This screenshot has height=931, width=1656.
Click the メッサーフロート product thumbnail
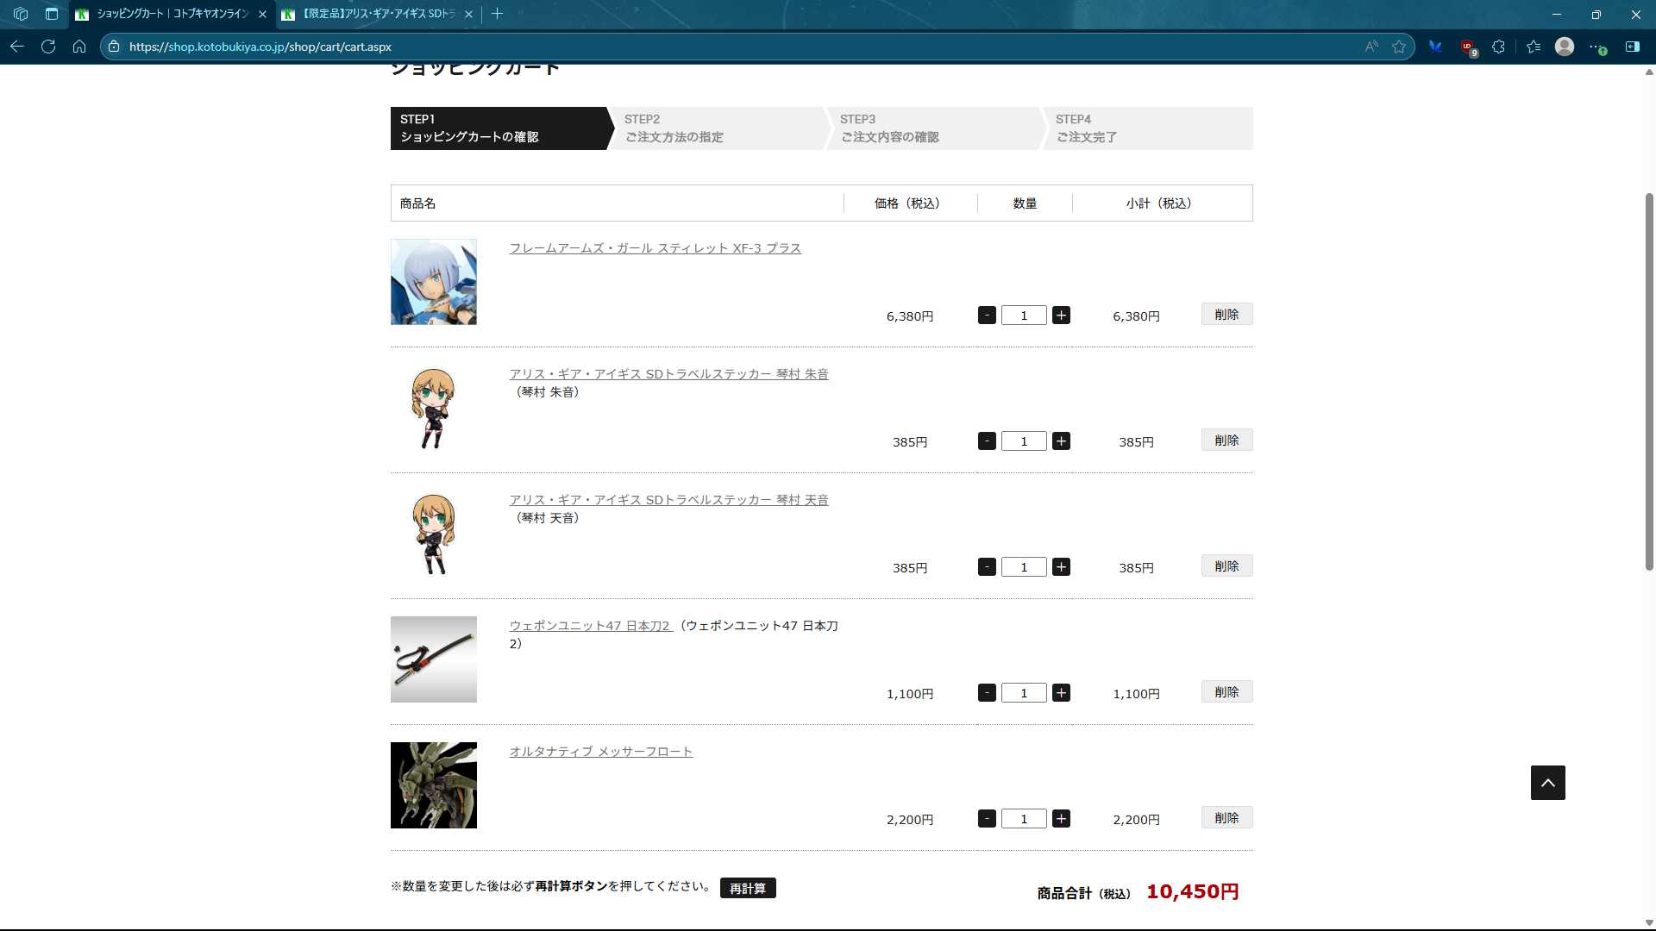(434, 785)
